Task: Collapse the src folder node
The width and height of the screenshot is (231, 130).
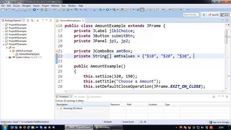Action: [x=6, y=48]
